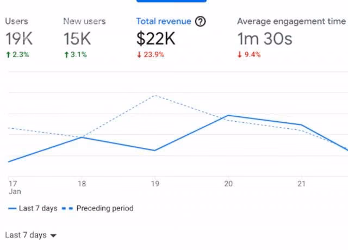This screenshot has width=348, height=250.
Task: Open the Last 7 days date dropdown
Action: click(x=30, y=235)
